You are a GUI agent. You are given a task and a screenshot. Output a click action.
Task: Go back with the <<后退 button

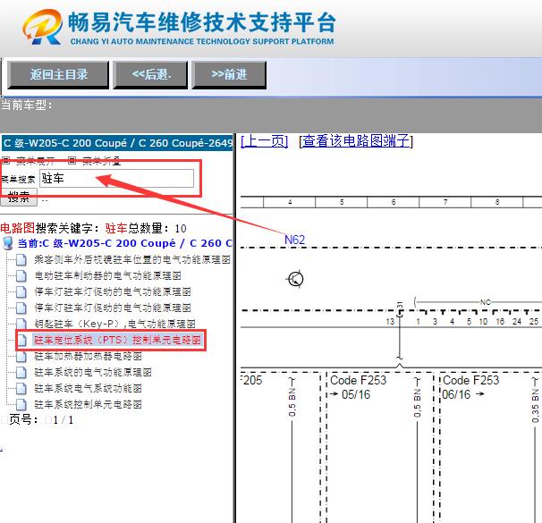coord(150,74)
